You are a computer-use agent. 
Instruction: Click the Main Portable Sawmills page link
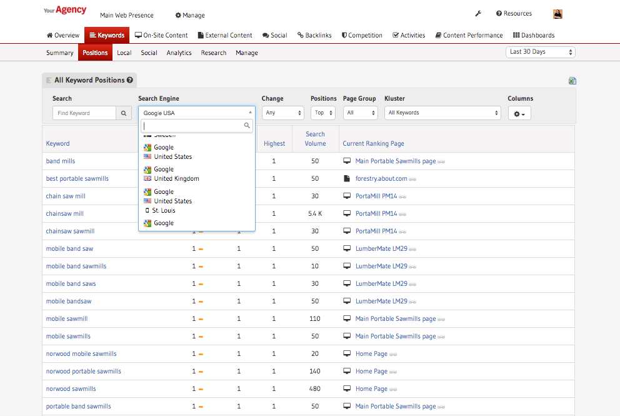click(x=395, y=161)
